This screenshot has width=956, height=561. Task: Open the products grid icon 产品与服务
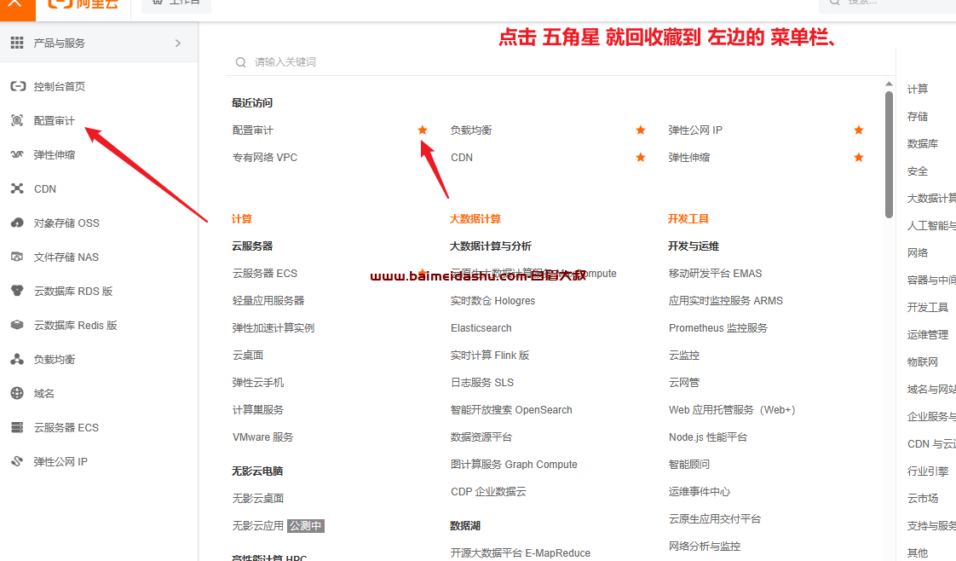click(17, 43)
